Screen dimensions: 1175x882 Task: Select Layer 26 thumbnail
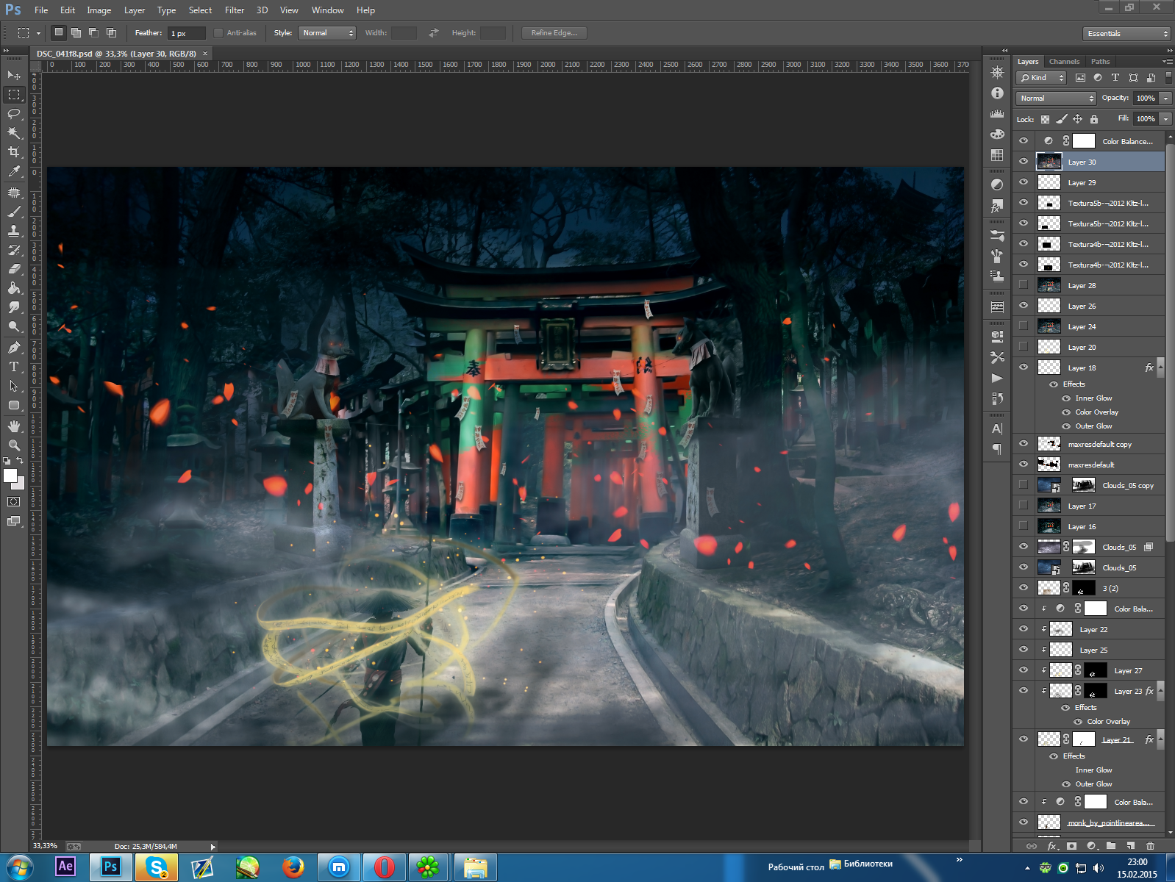tap(1049, 306)
